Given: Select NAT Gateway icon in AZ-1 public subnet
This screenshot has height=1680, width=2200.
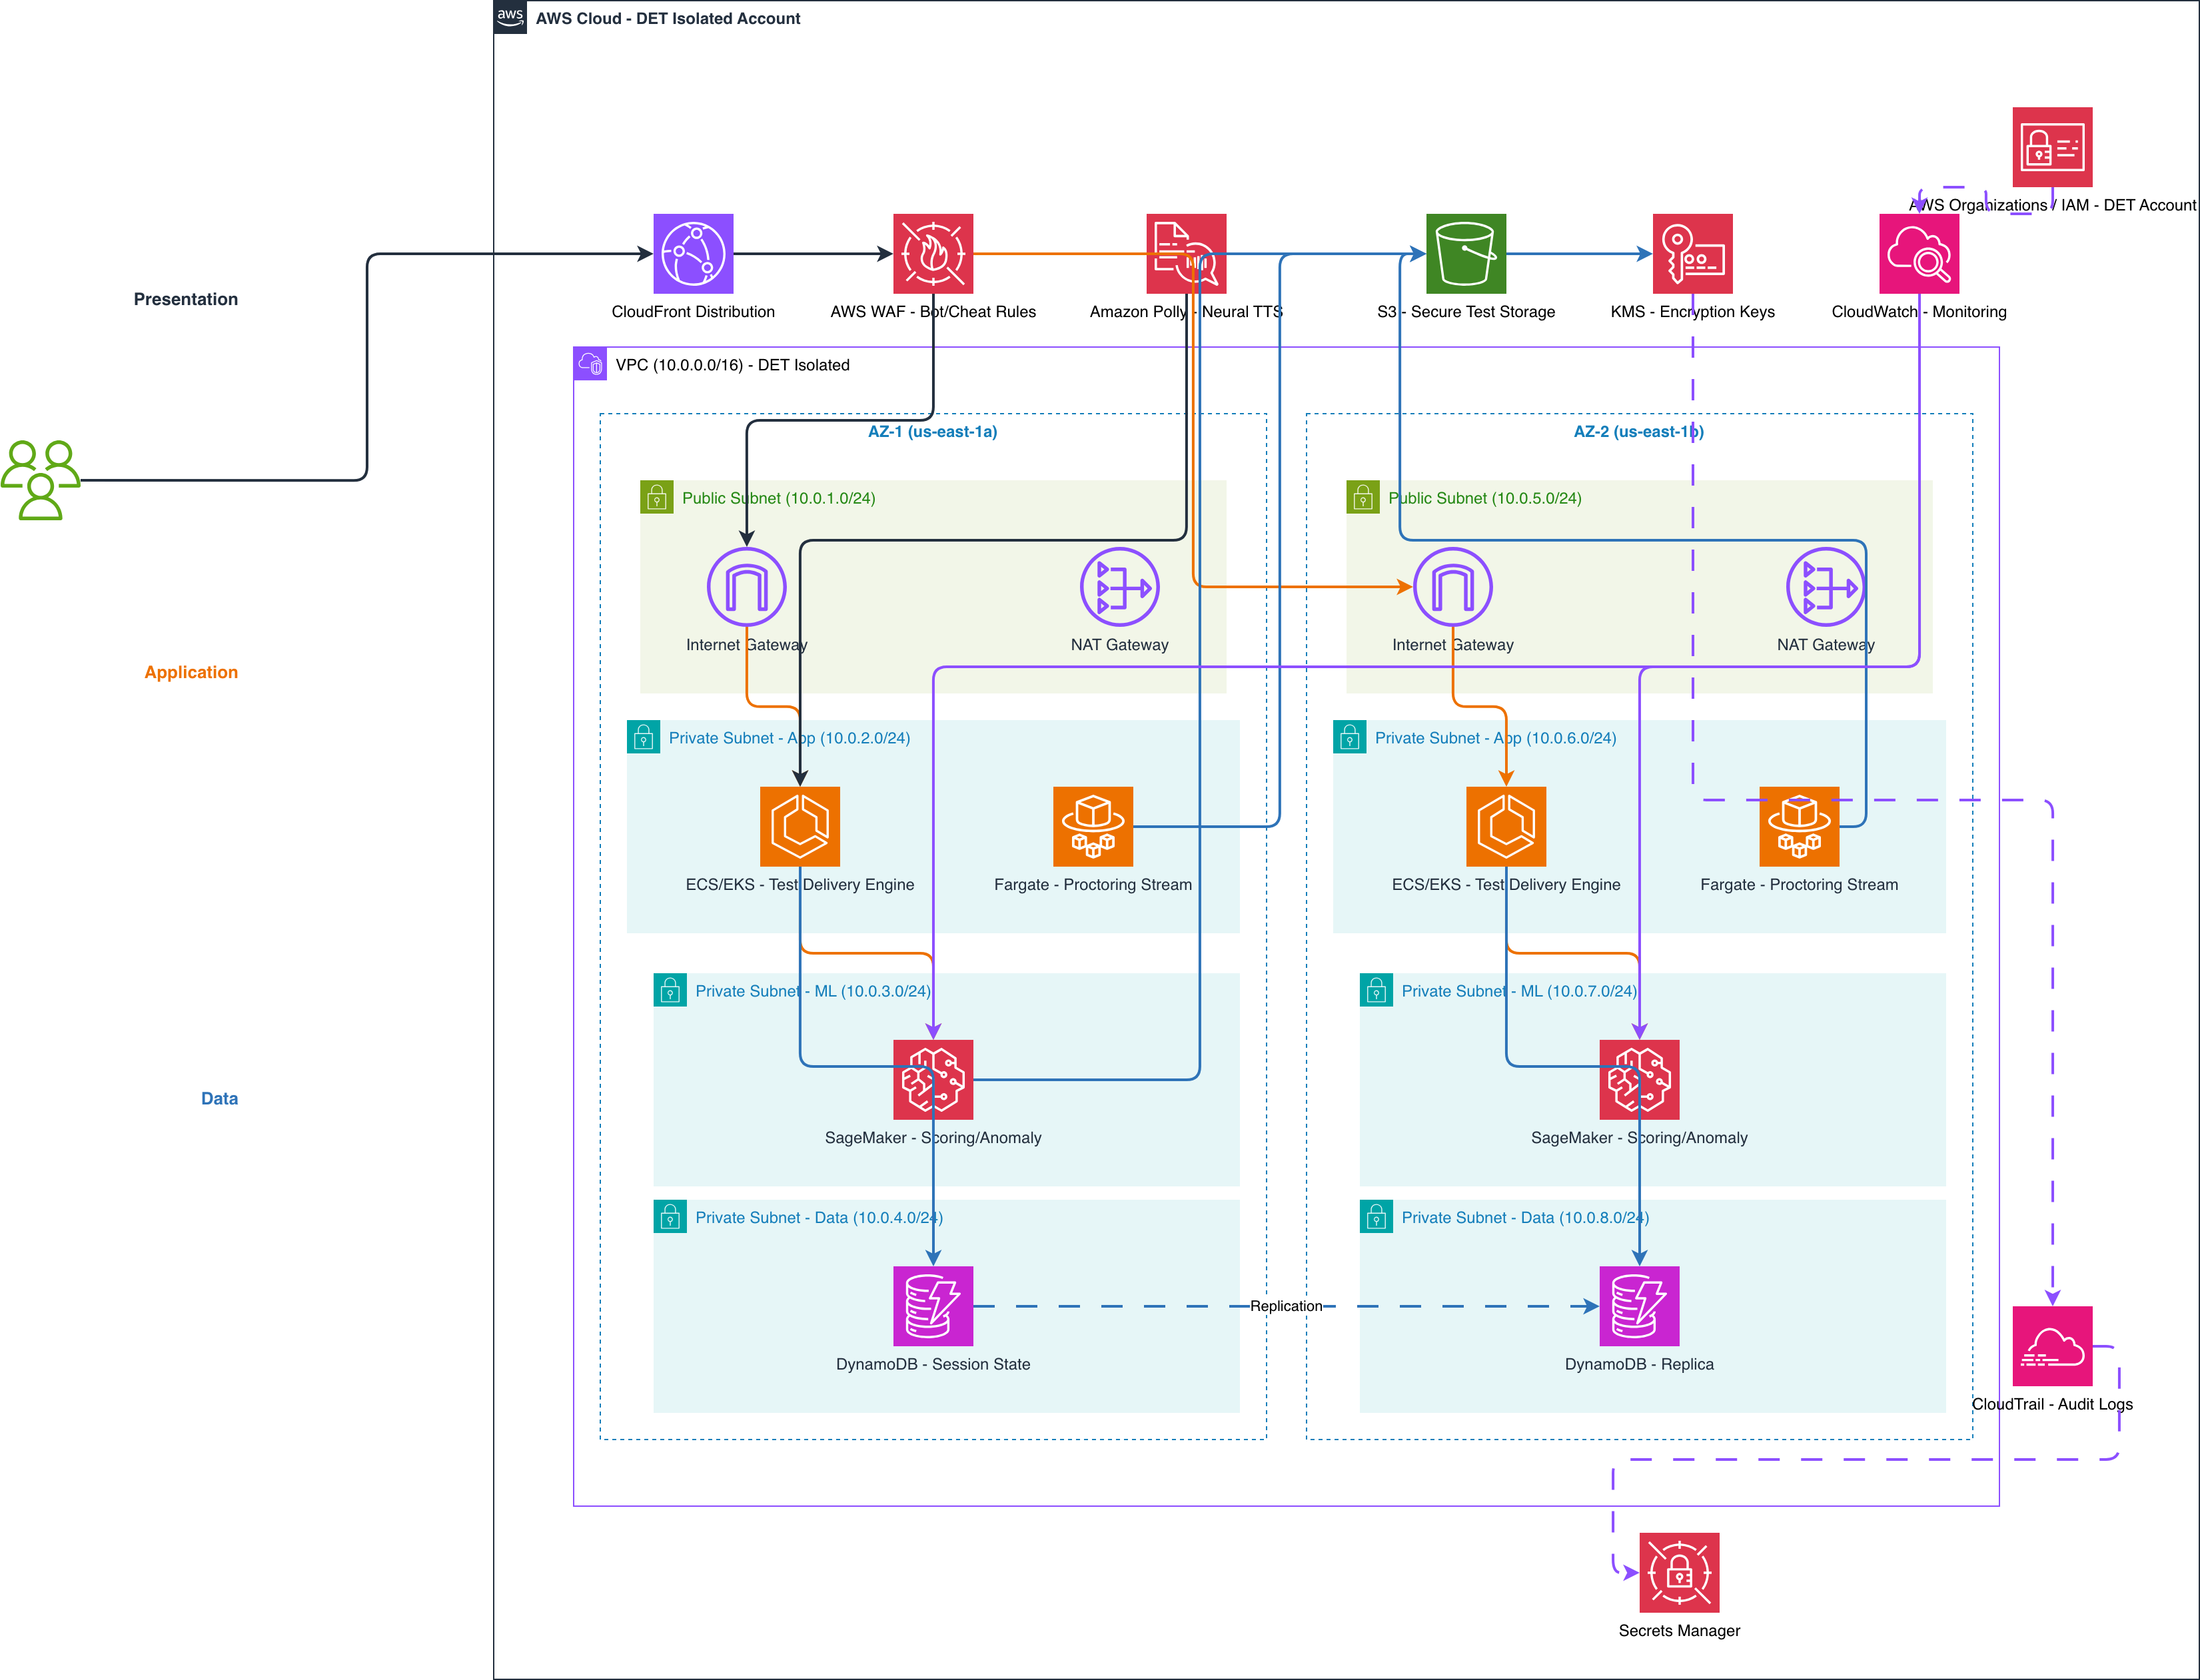Looking at the screenshot, I should pyautogui.click(x=1119, y=587).
